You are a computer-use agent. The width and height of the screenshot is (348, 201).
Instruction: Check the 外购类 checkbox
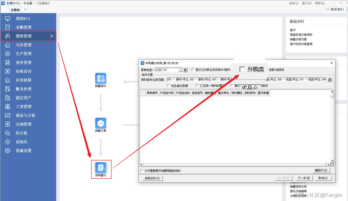coord(242,69)
